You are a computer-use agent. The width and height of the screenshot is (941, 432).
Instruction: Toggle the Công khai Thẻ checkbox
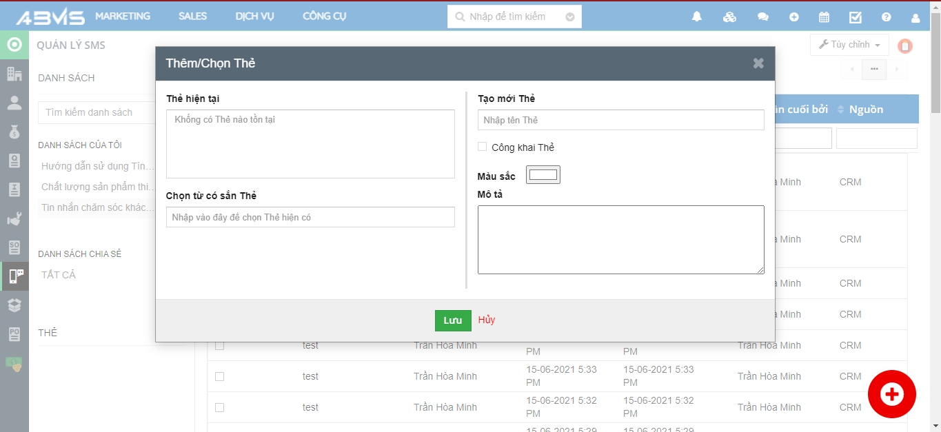coord(483,147)
